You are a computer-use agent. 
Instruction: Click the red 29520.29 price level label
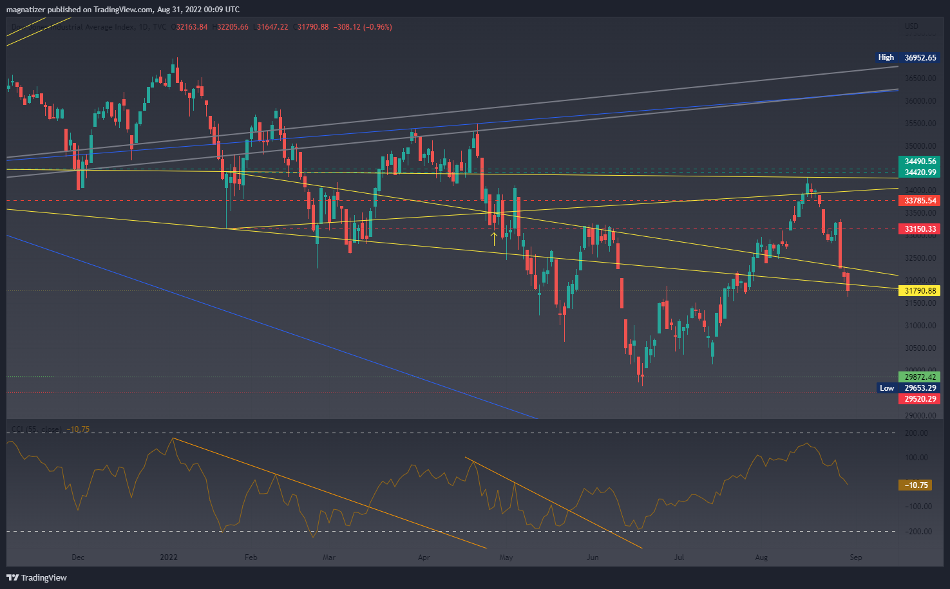(919, 399)
